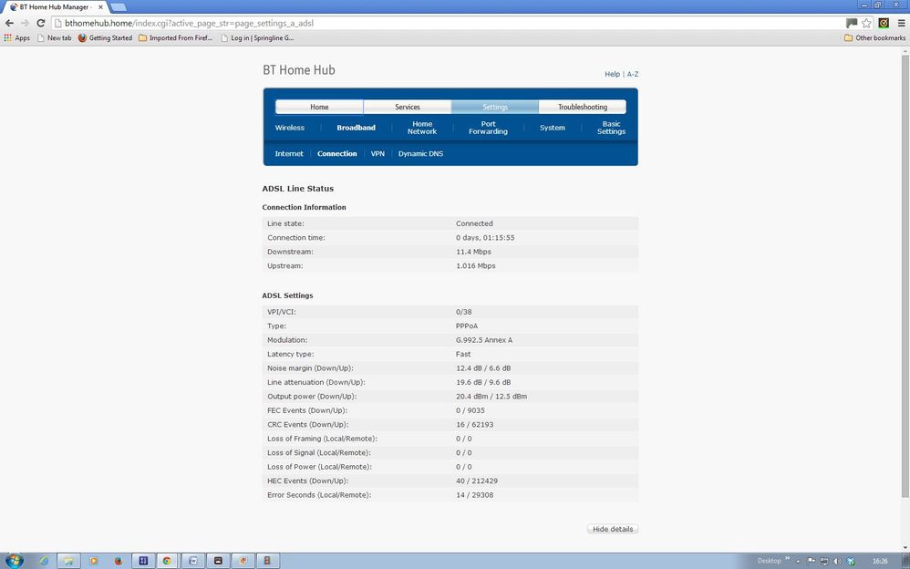Open the Imported From Firefox bookmarks folder
The image size is (910, 569).
175,37
